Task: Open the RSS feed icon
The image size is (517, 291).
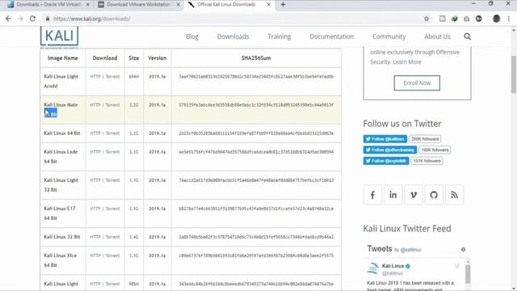Action: click(454, 195)
